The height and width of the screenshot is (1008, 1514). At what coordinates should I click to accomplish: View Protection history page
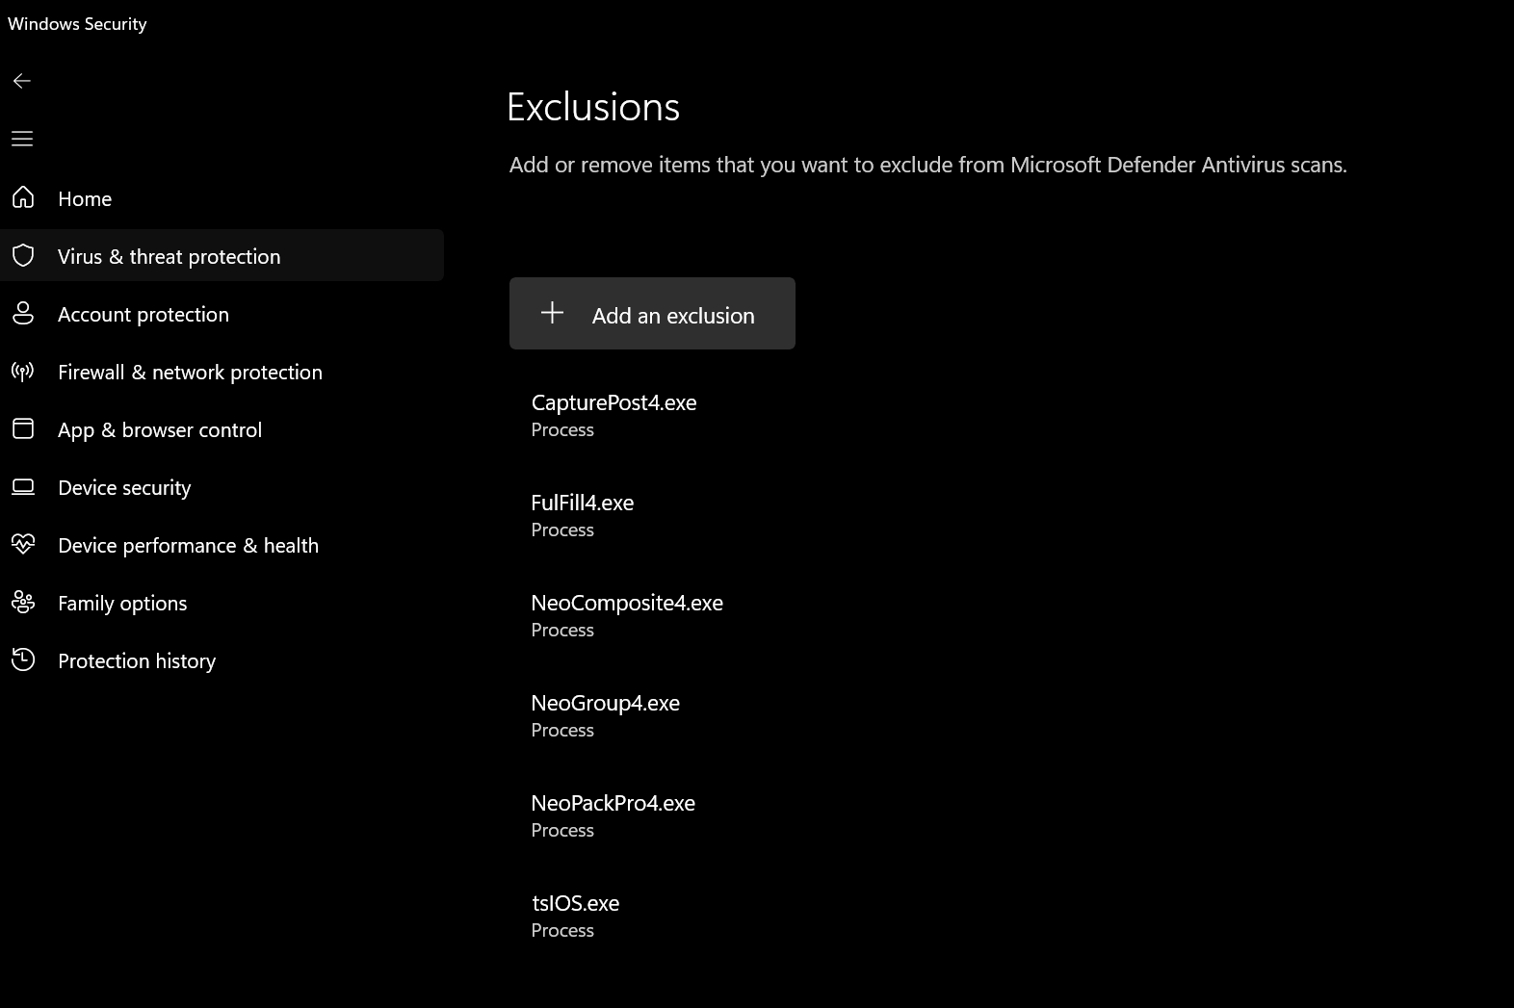(x=222, y=660)
